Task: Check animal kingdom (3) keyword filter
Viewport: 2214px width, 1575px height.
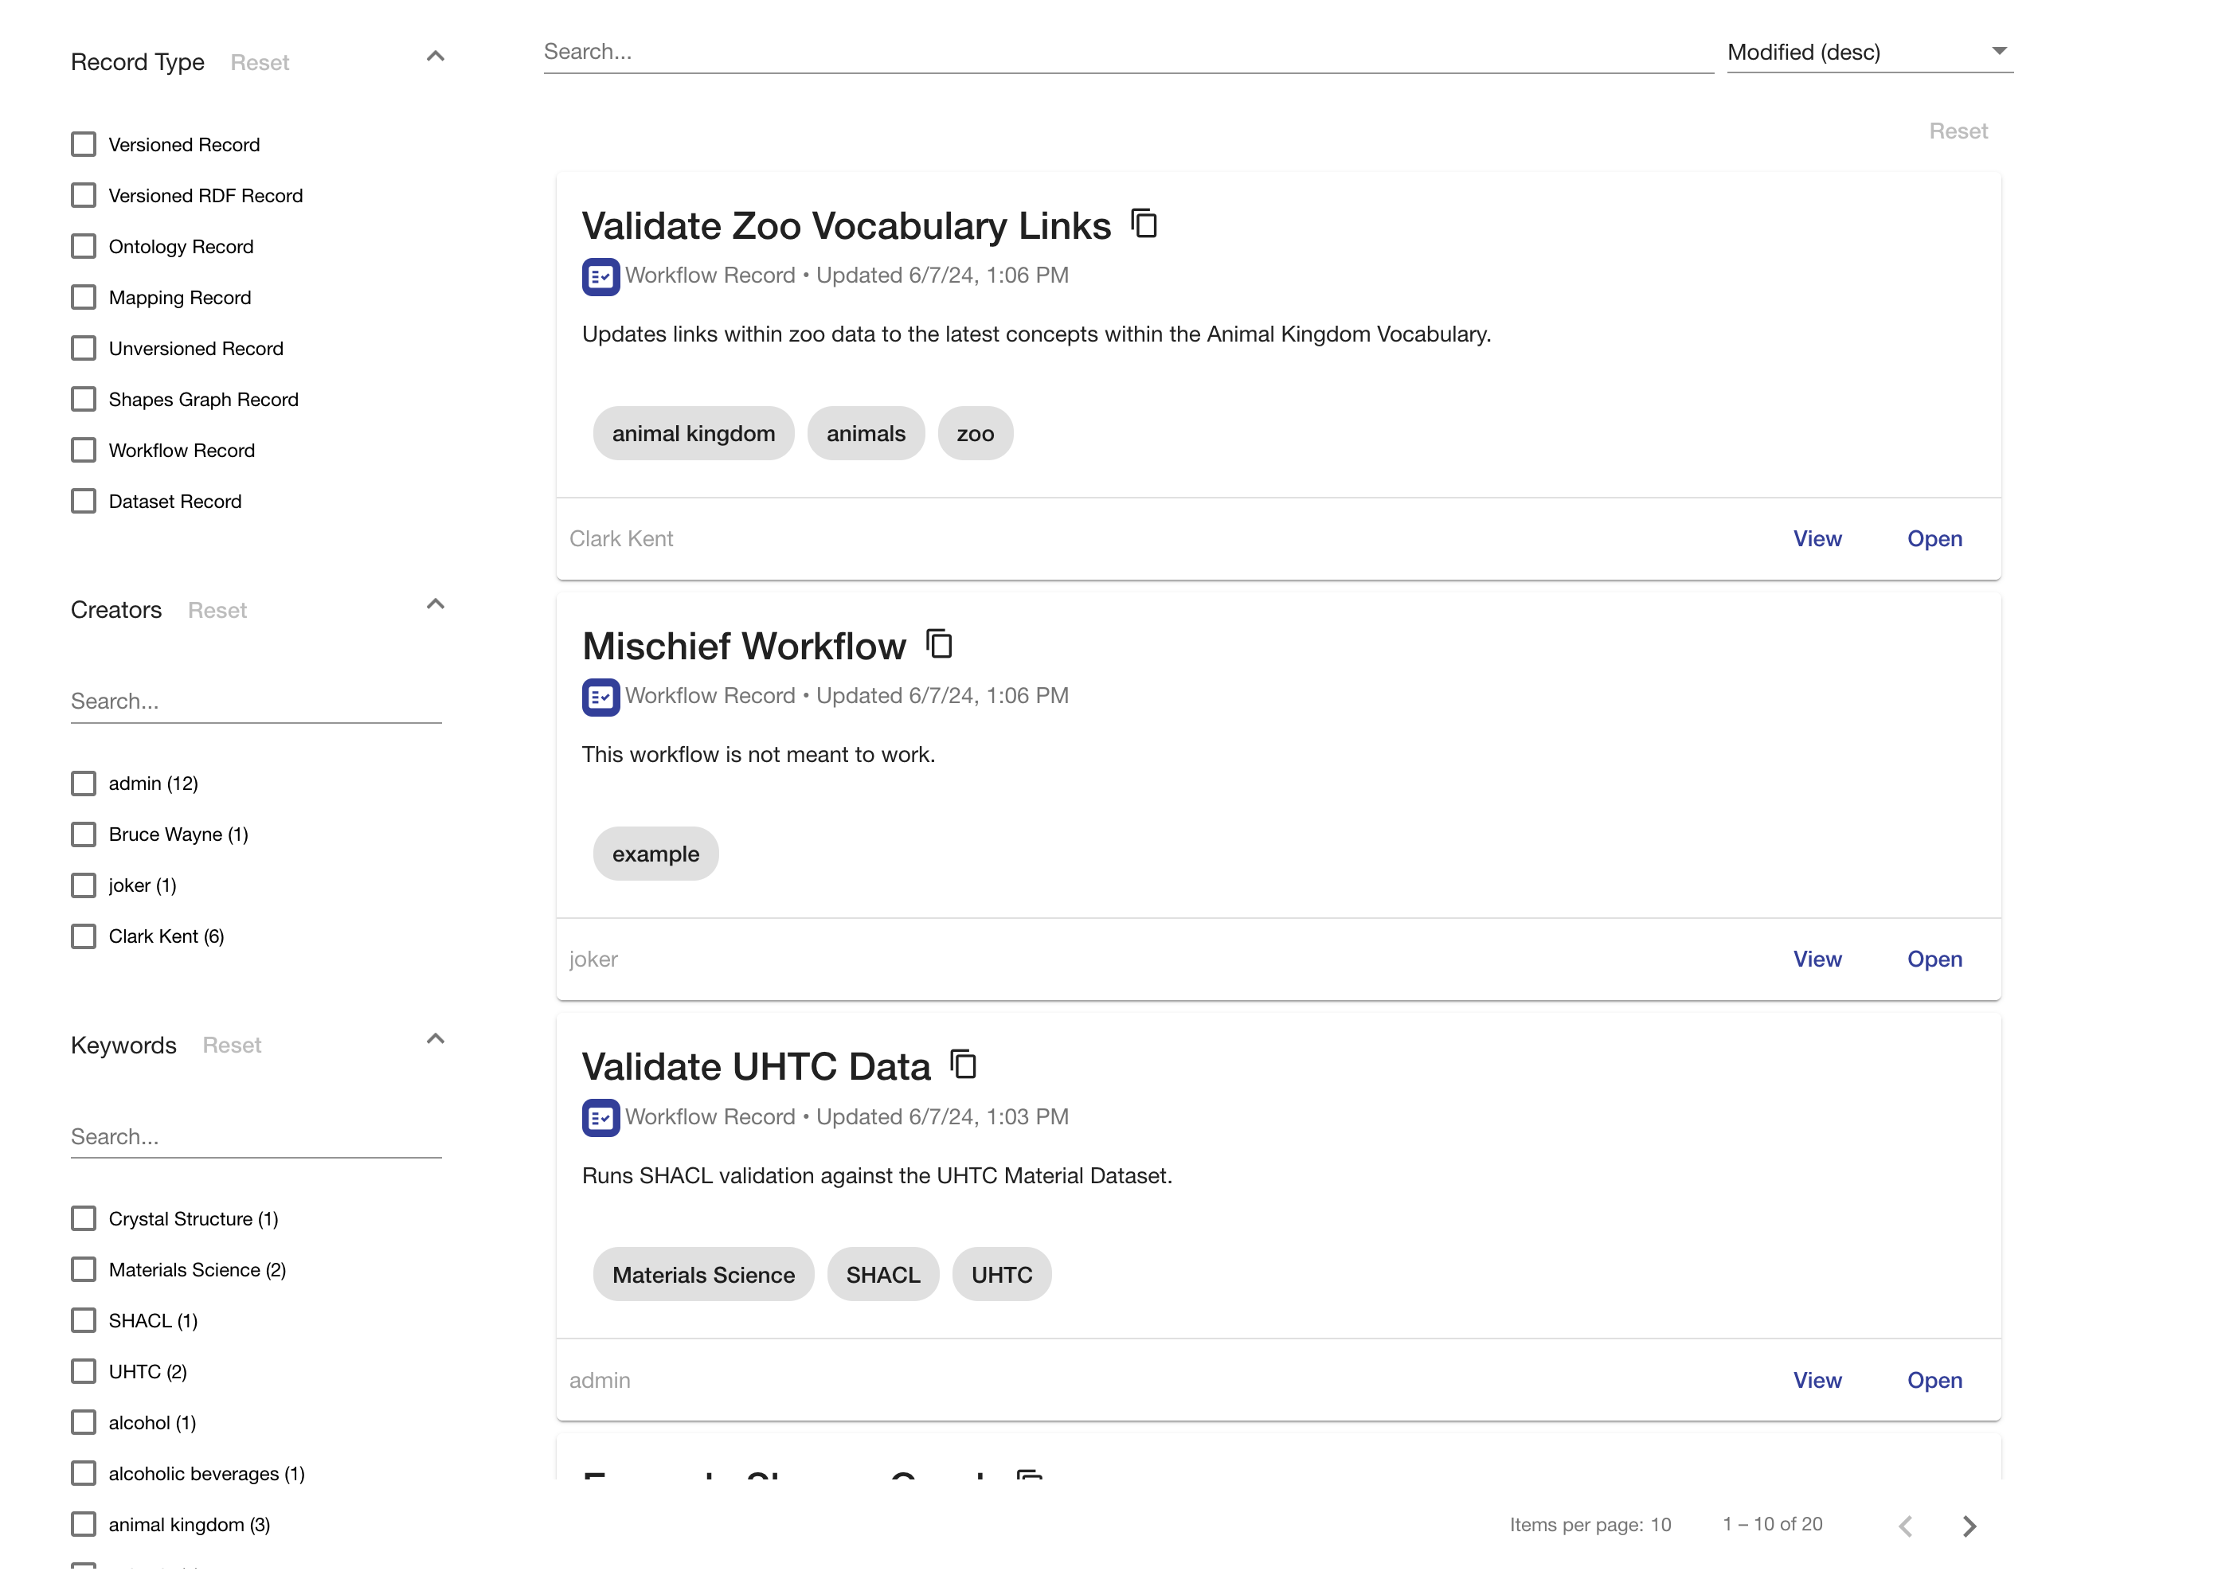Action: pyautogui.click(x=84, y=1525)
